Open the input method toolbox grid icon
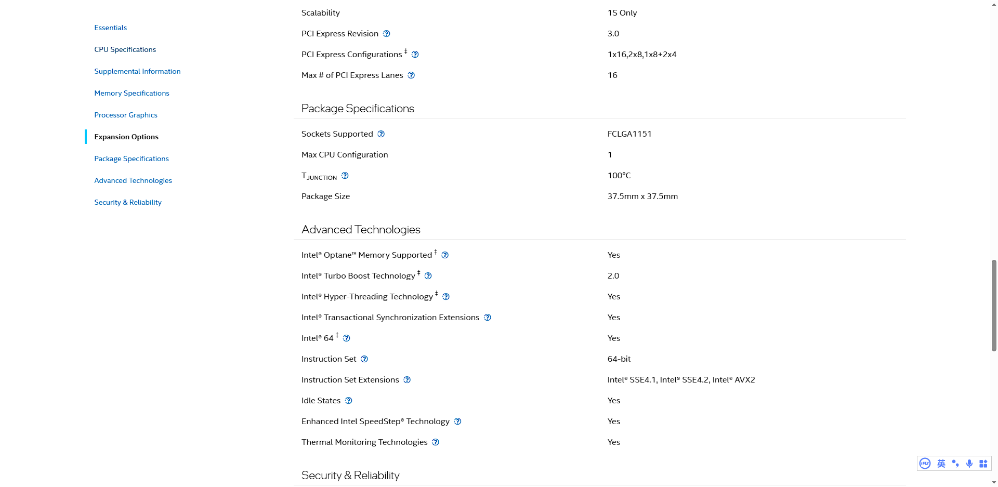This screenshot has height=487, width=998. coord(983,464)
